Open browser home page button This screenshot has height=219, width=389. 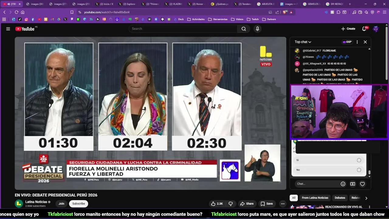(22, 12)
